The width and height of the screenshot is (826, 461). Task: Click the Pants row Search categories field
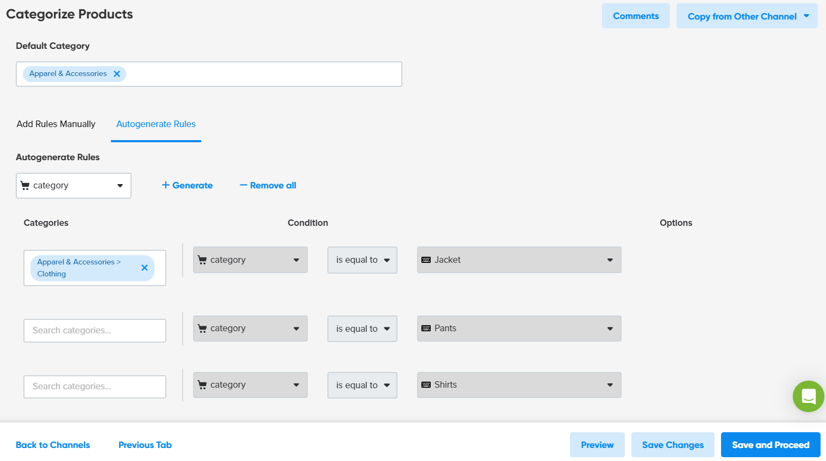95,331
